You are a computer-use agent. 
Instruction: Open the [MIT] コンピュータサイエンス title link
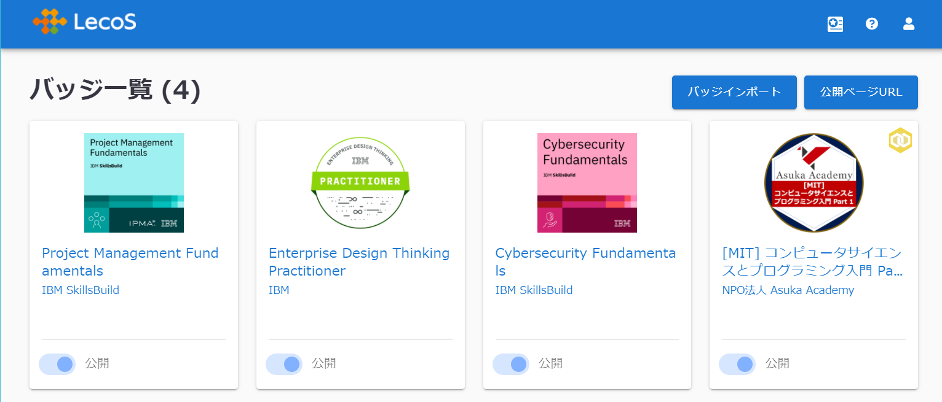(812, 262)
